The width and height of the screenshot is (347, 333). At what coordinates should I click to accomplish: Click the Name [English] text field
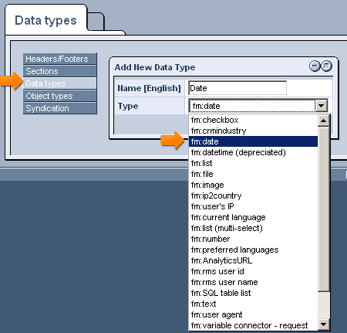pos(238,88)
